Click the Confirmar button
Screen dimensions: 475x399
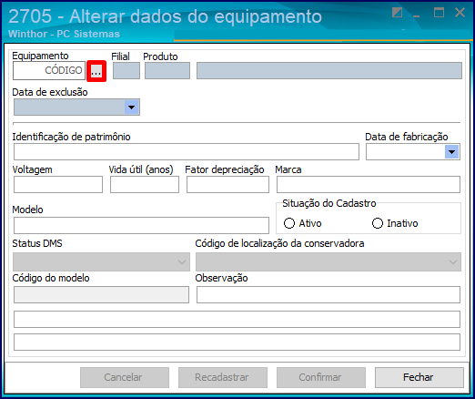(321, 377)
